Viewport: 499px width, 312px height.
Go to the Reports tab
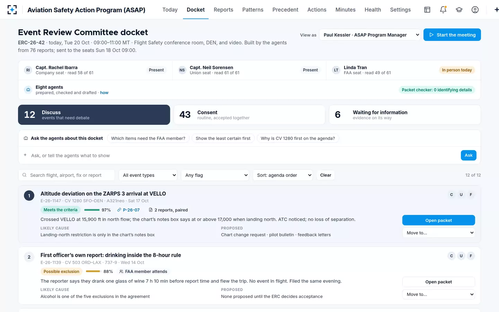click(x=224, y=10)
